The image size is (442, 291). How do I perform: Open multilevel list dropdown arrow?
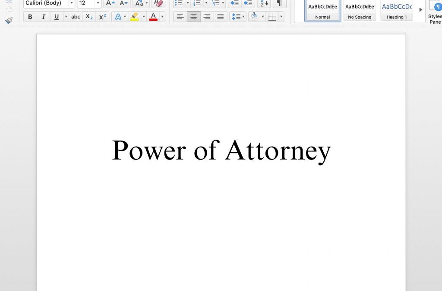click(223, 3)
